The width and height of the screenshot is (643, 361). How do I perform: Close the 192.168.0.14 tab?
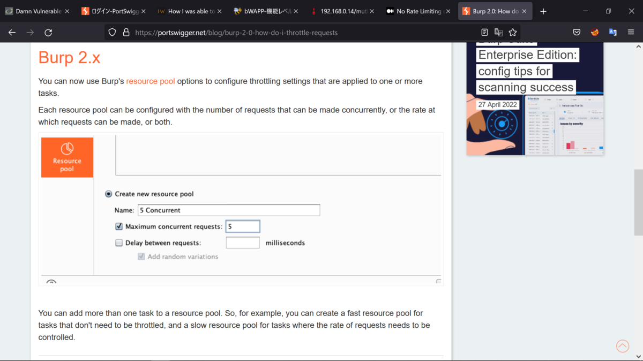pyautogui.click(x=372, y=11)
